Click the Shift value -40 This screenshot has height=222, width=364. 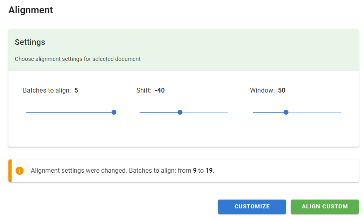point(160,91)
